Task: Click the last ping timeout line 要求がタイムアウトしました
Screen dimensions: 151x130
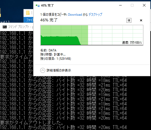Action: click(x=31, y=123)
